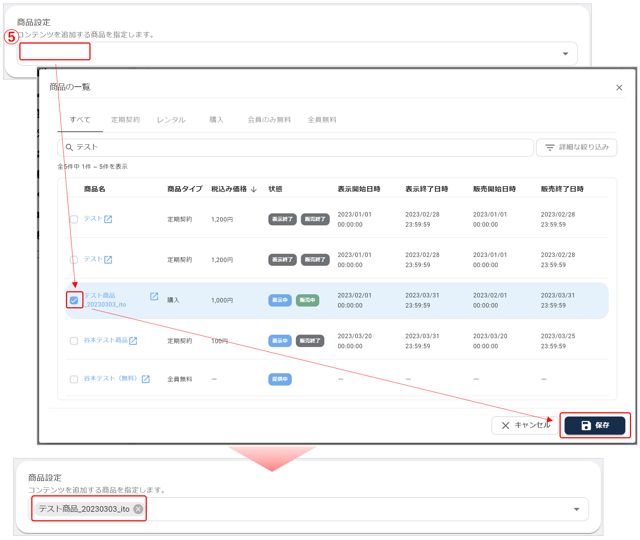Check the 谷本テスト商品 checkbox
This screenshot has width=640, height=540.
pos(74,341)
